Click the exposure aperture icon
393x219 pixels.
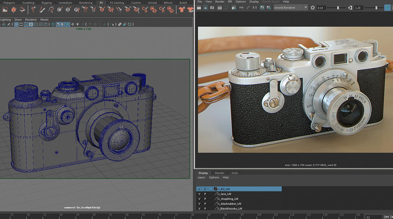pos(313,8)
